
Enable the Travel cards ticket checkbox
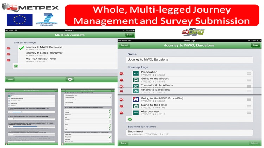(110, 134)
